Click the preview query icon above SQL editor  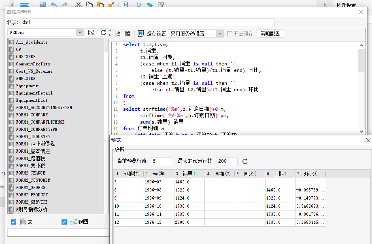click(x=117, y=34)
